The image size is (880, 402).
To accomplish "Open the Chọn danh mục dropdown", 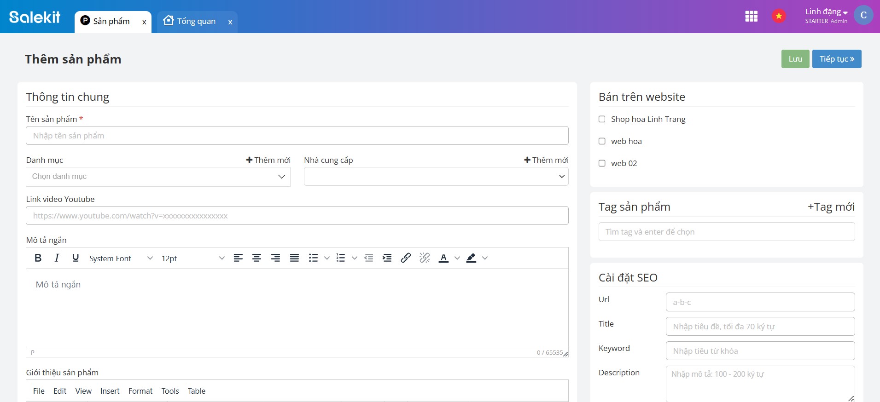I will click(158, 177).
